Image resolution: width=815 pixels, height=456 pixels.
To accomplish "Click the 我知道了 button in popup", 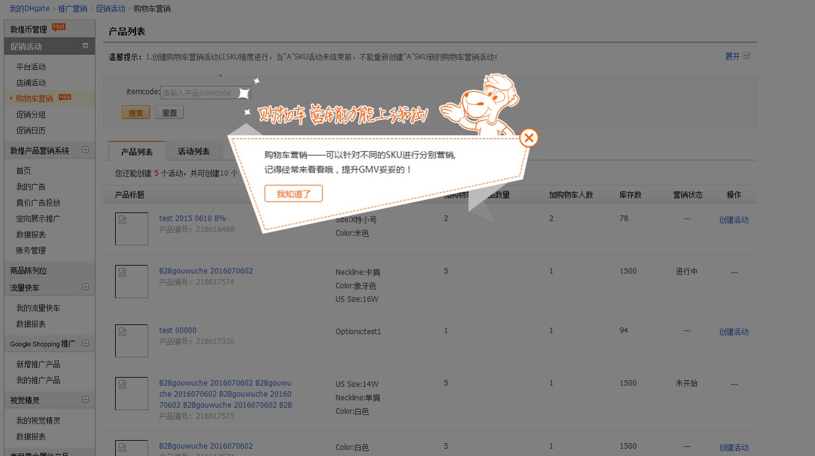I will click(294, 194).
